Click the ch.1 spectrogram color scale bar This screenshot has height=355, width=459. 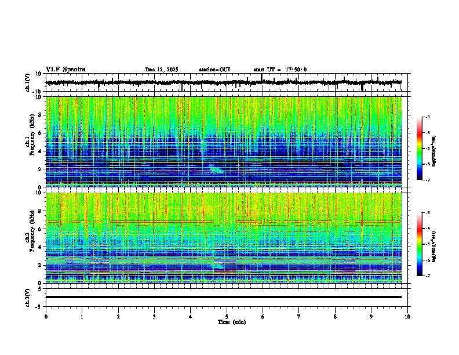[x=420, y=148]
